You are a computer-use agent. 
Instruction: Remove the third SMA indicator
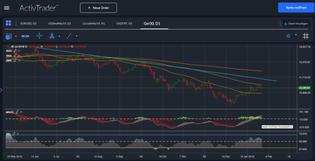pyautogui.click(x=19, y=60)
